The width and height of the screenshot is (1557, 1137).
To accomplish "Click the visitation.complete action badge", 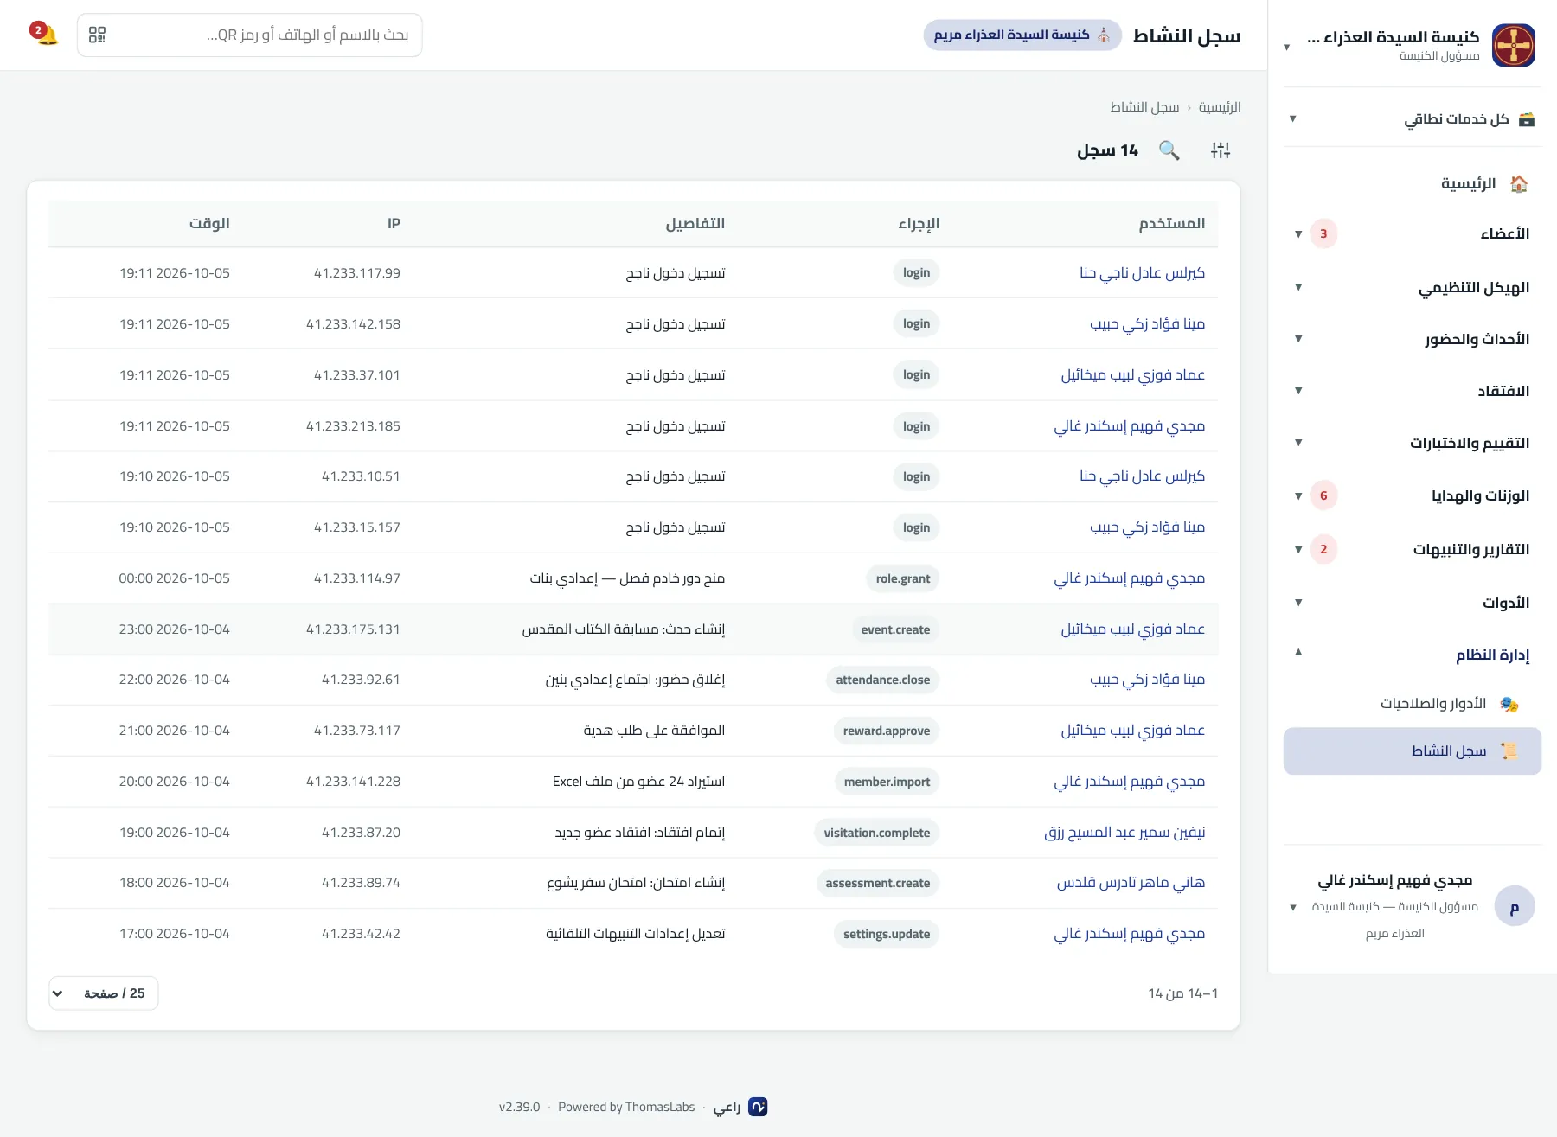I will click(x=876, y=833).
